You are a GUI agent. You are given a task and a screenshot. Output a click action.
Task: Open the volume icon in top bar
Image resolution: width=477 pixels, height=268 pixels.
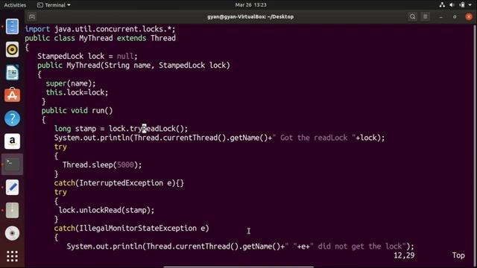(x=452, y=5)
